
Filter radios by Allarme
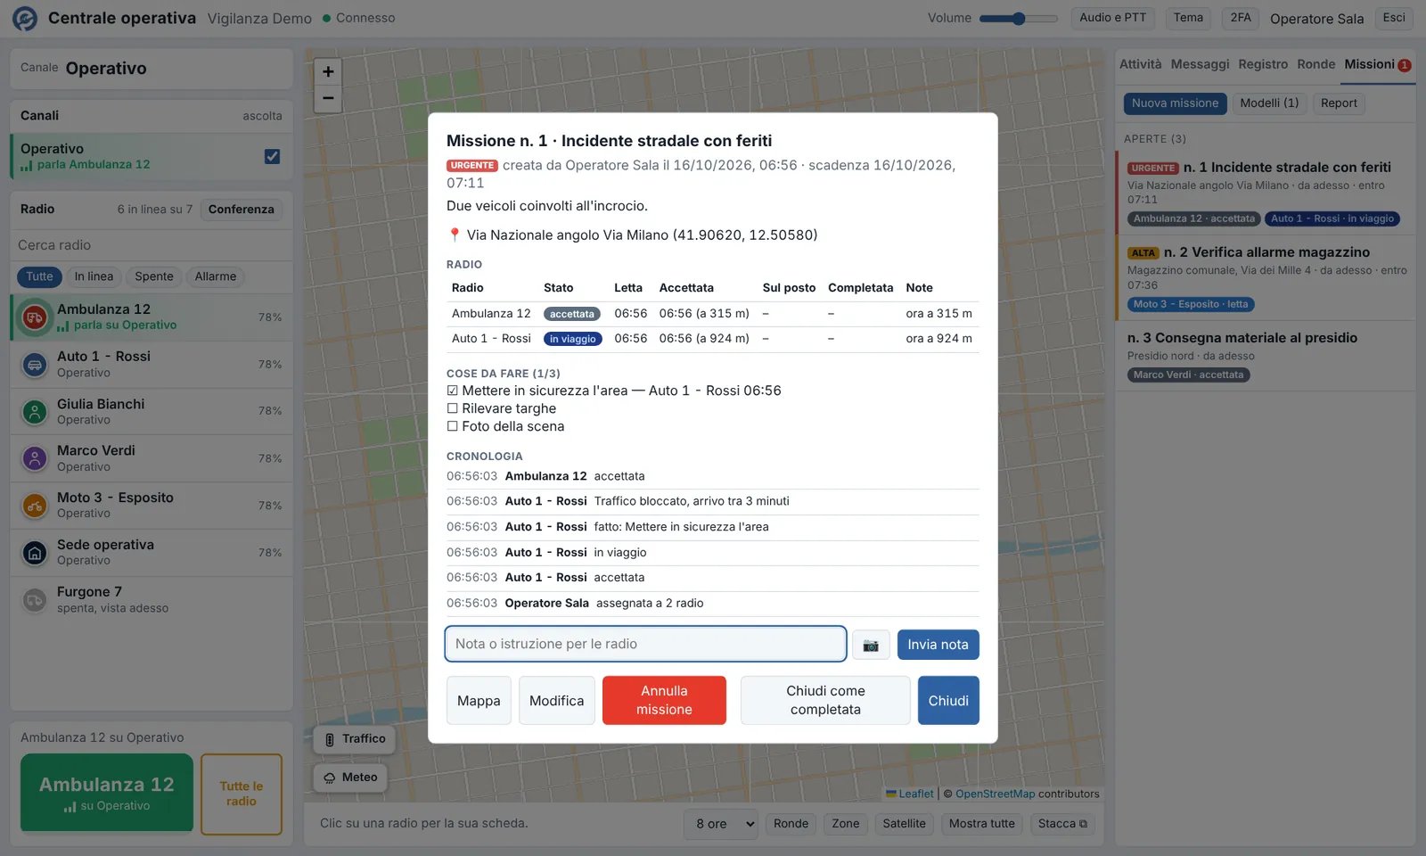pyautogui.click(x=216, y=276)
